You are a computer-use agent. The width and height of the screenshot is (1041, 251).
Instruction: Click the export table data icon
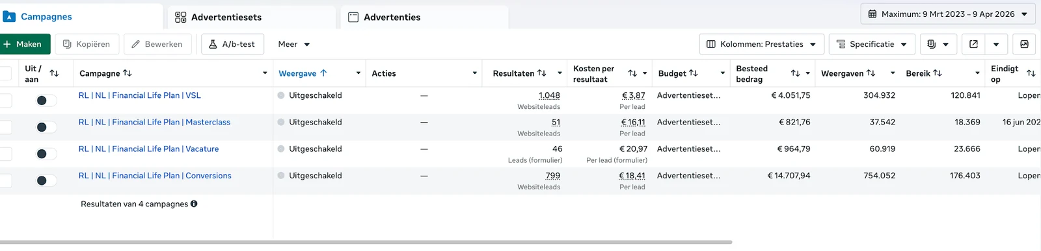coord(973,44)
